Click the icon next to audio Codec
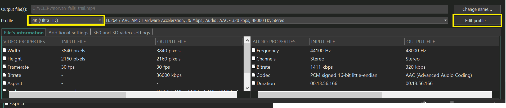Screen dimensions: 506x108 click(254, 75)
